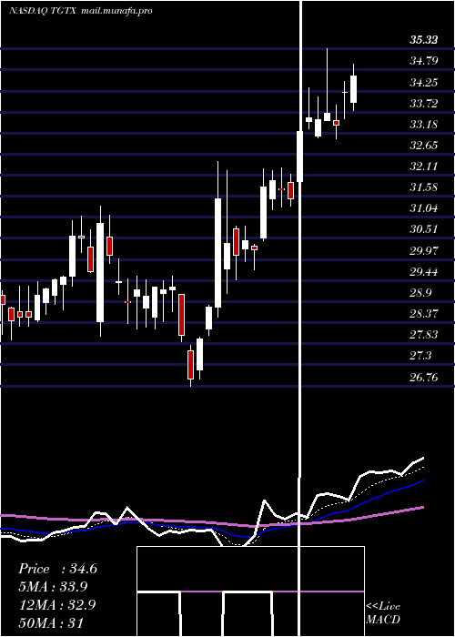Image resolution: width=455 pixels, height=637 pixels.
Task: Click the 28.37 price axis label
Action: (424, 314)
